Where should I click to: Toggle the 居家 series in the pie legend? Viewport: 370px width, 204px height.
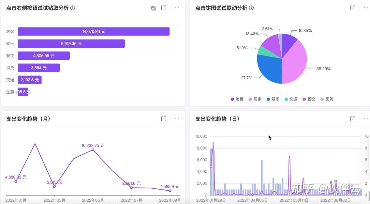coord(255,99)
